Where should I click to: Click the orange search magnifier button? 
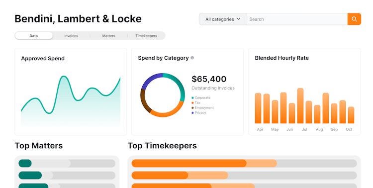[354, 19]
